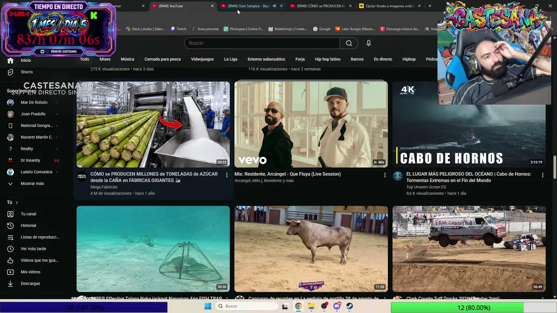Open Descargas in sidebar

tap(30, 283)
